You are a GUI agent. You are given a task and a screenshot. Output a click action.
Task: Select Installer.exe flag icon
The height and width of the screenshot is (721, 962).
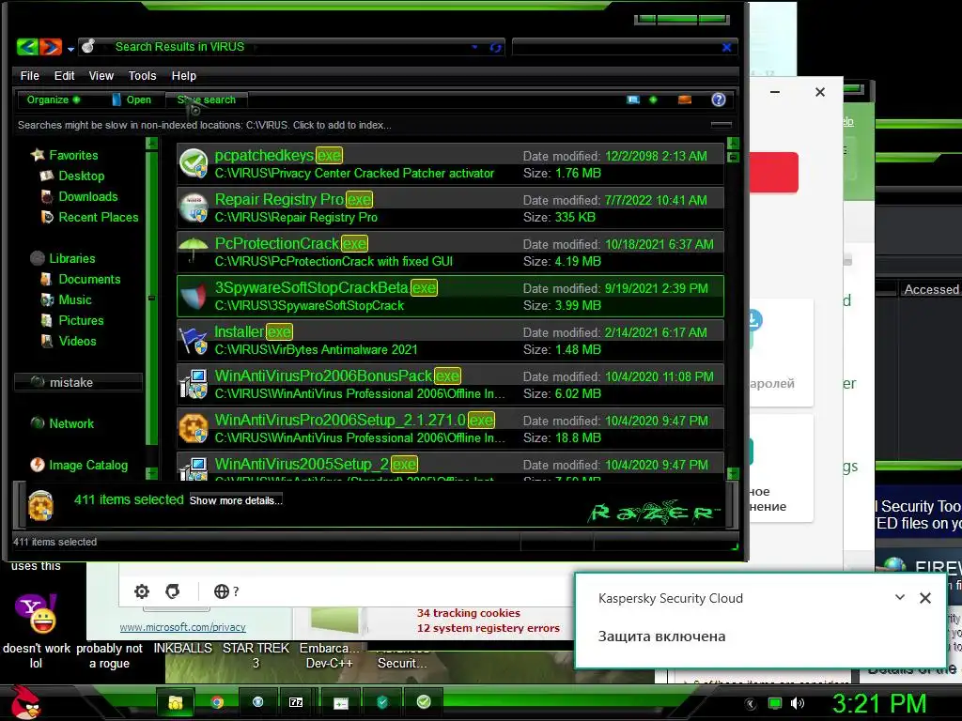click(x=194, y=340)
